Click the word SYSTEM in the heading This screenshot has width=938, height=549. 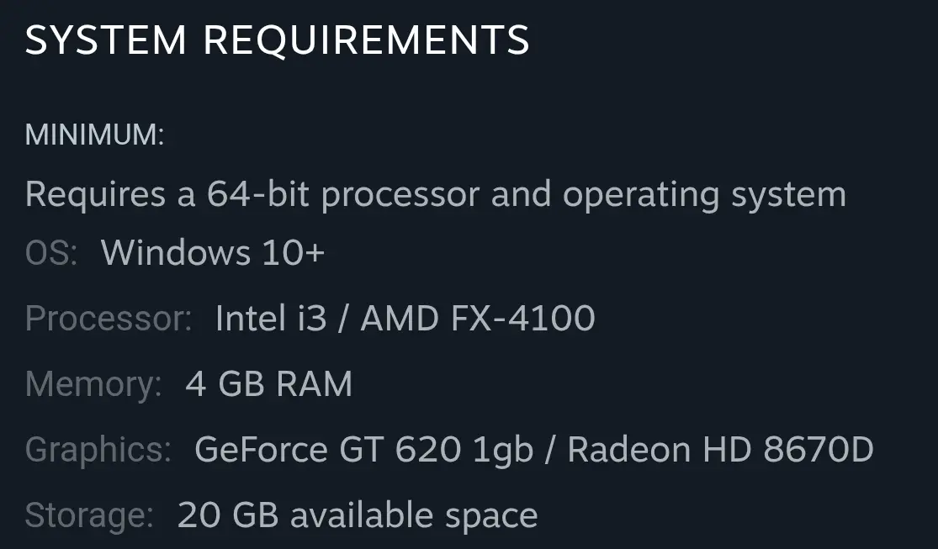[106, 40]
